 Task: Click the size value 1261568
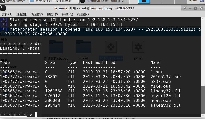tap(54, 91)
